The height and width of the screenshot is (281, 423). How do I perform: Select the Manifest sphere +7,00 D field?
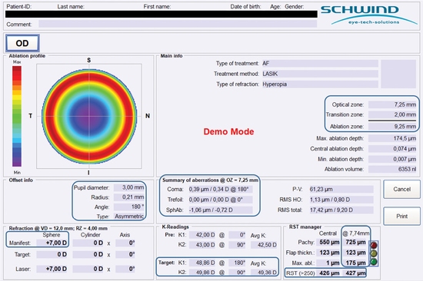coord(52,243)
